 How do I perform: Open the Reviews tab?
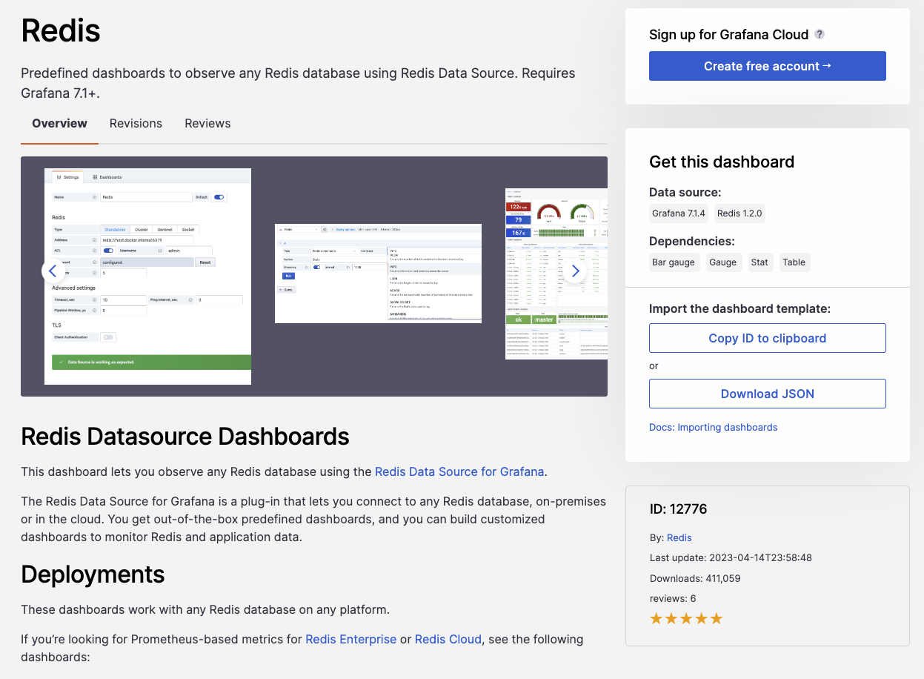pyautogui.click(x=207, y=124)
